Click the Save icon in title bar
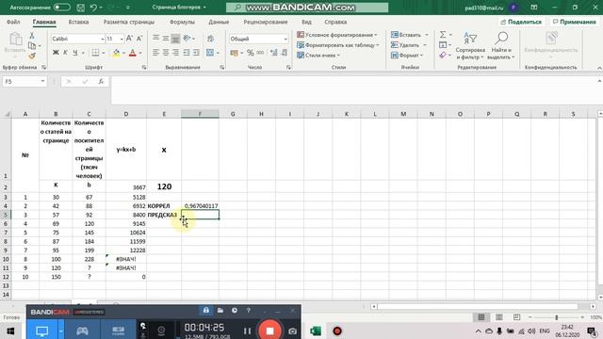This screenshot has width=603, height=339. click(80, 8)
